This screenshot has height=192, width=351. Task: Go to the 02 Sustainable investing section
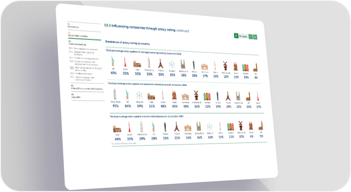coord(78,34)
